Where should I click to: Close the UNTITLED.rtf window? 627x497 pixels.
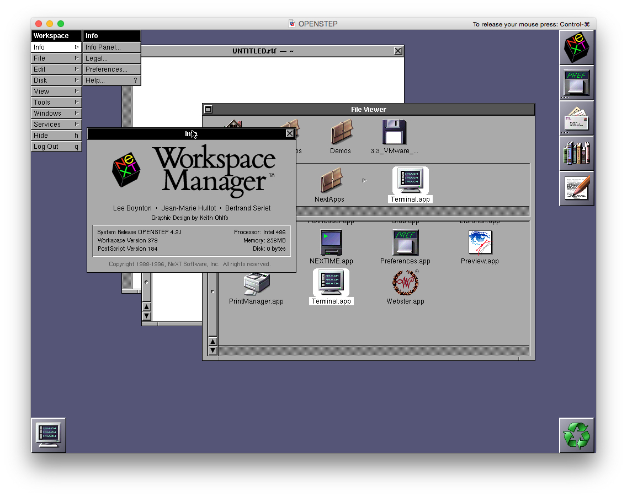click(398, 51)
